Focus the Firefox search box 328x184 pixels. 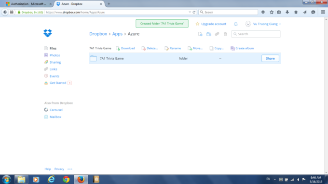click(x=228, y=12)
